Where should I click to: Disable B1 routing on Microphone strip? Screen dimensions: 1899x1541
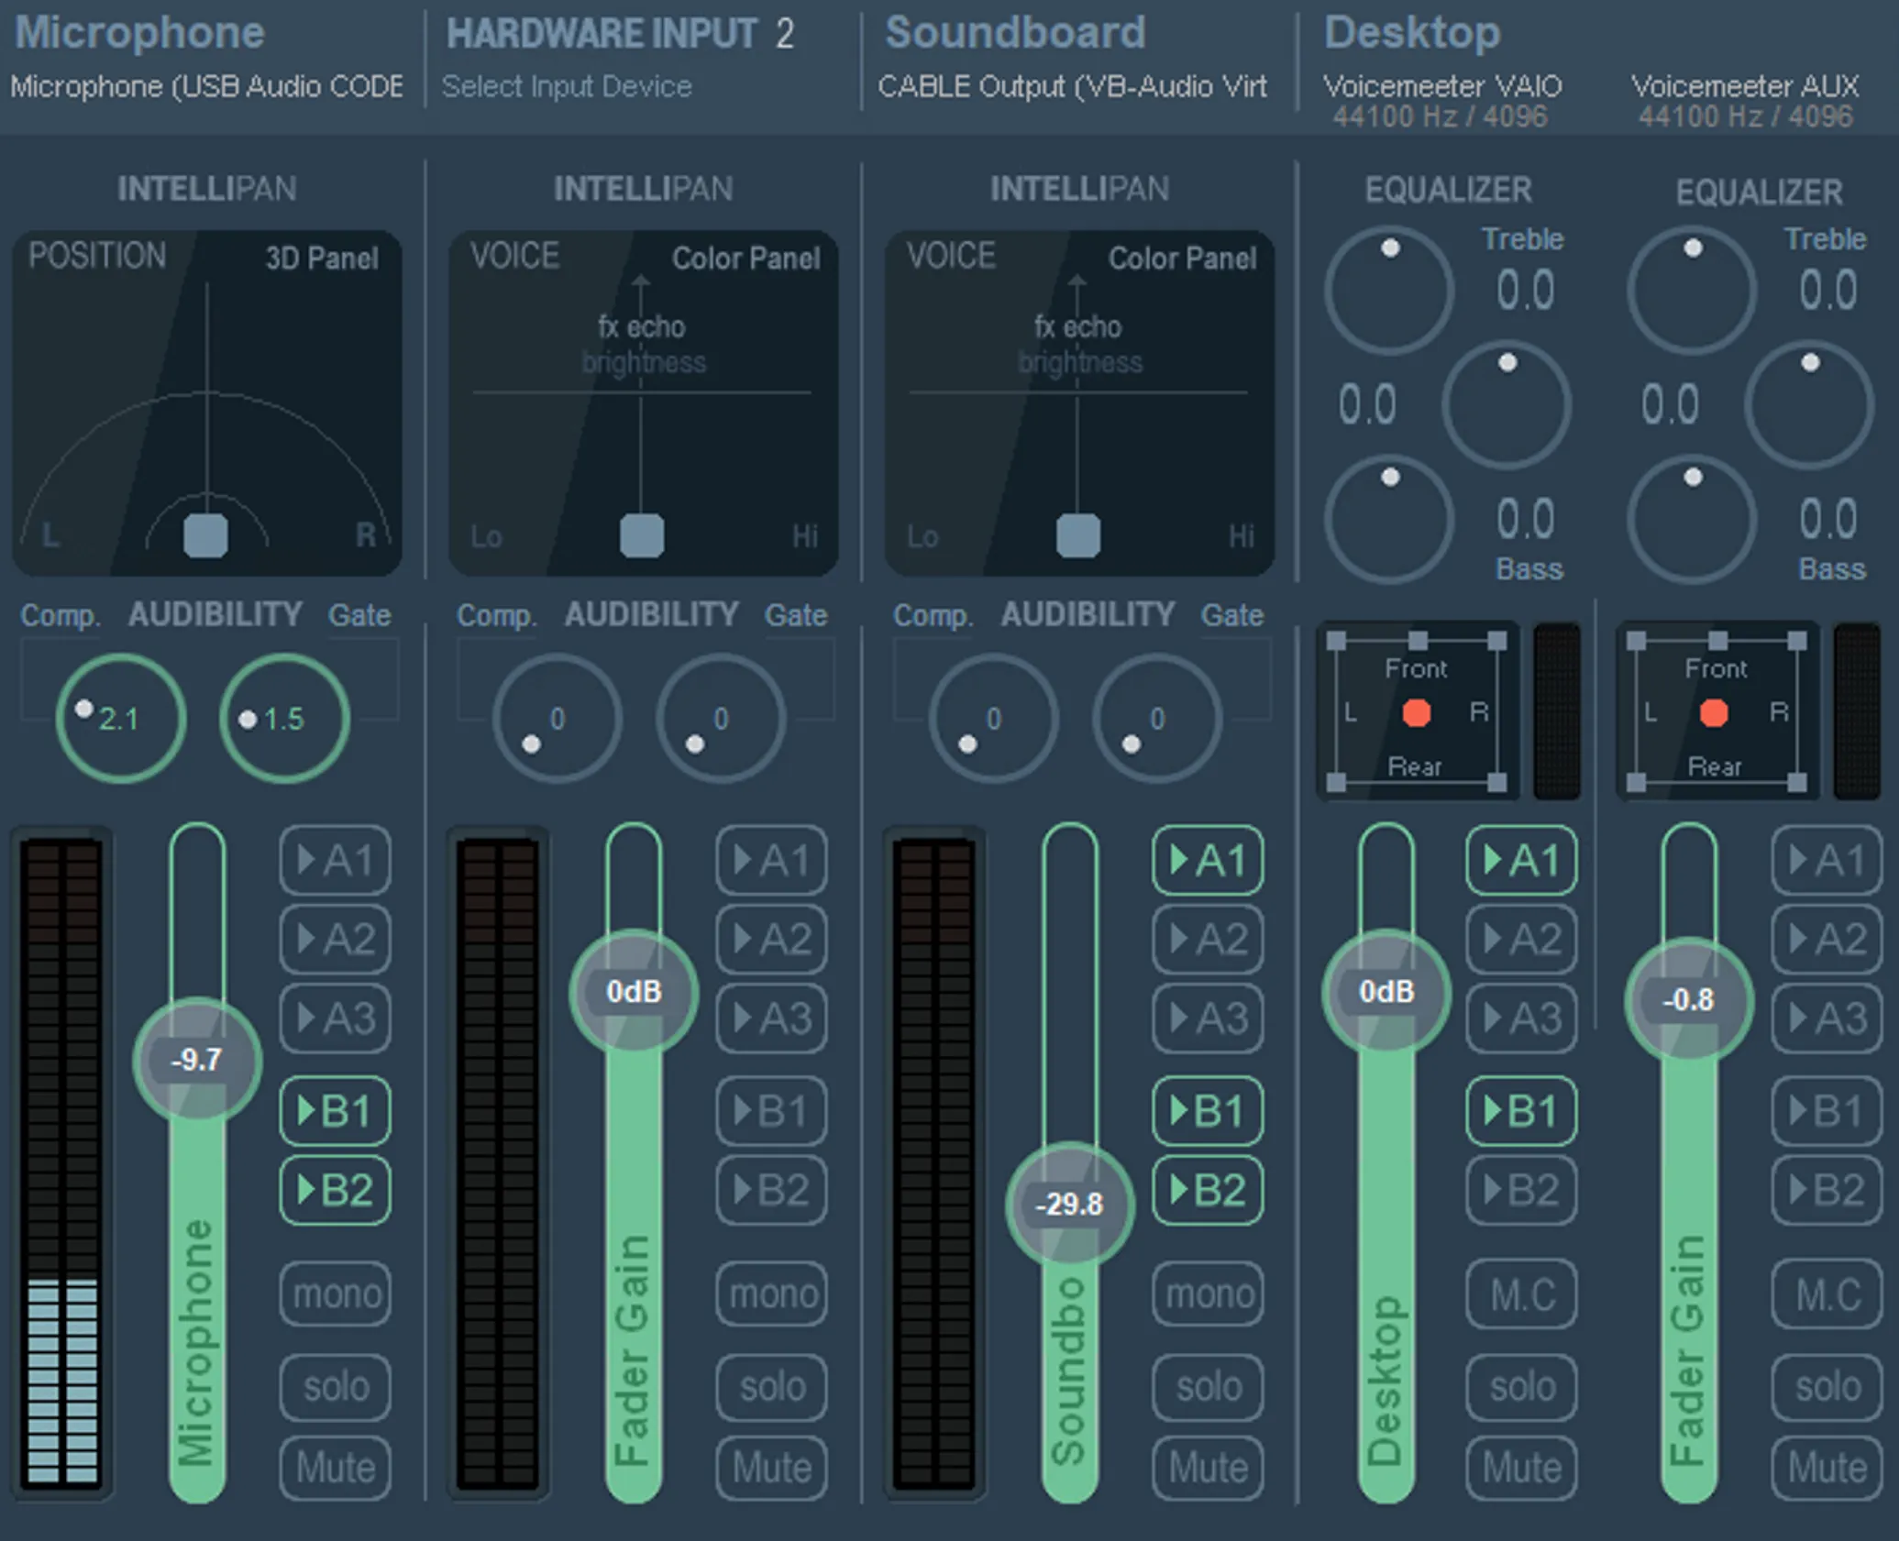pos(336,1111)
